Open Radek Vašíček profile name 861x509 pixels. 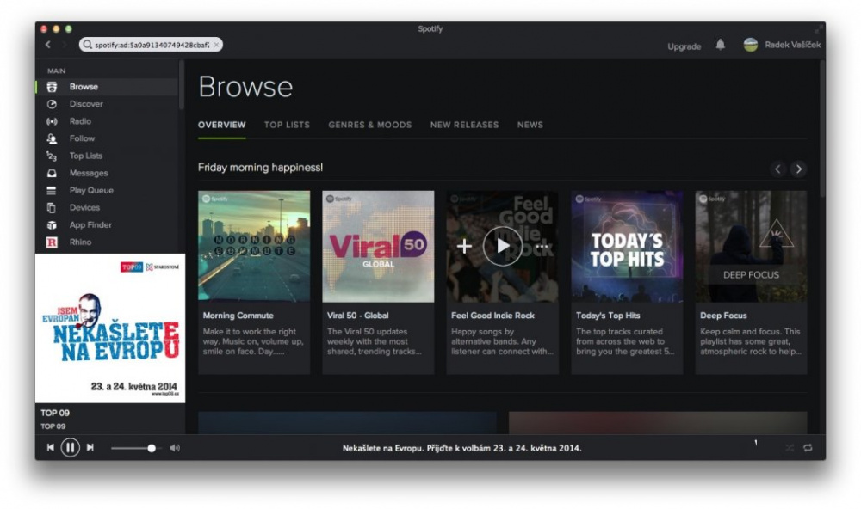792,45
